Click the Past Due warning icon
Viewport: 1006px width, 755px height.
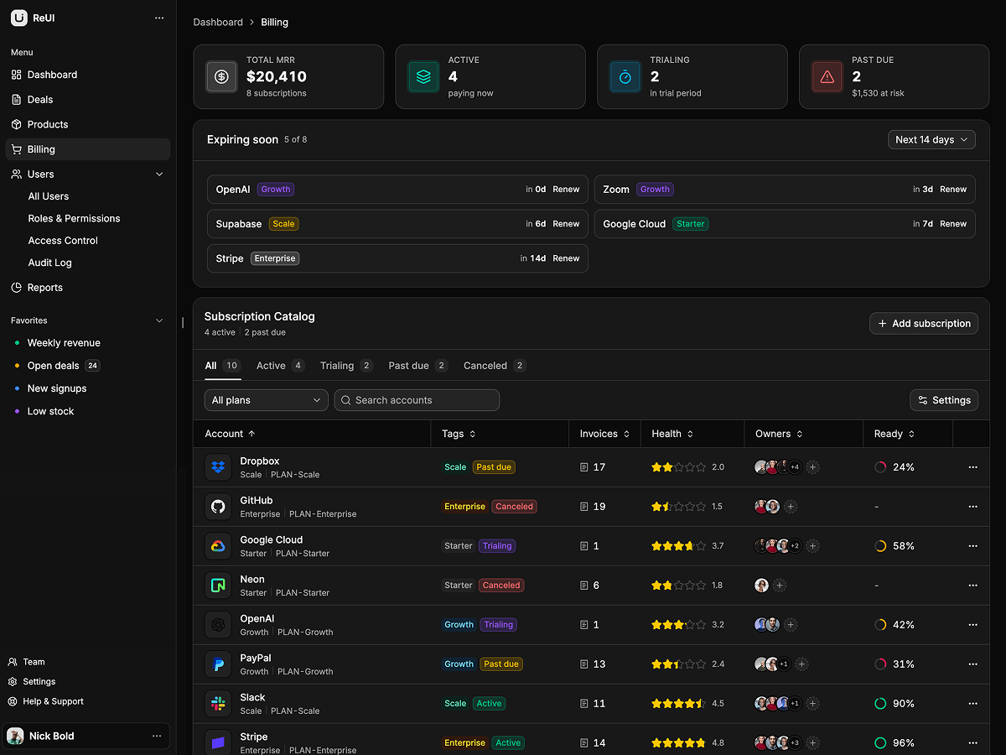(827, 76)
